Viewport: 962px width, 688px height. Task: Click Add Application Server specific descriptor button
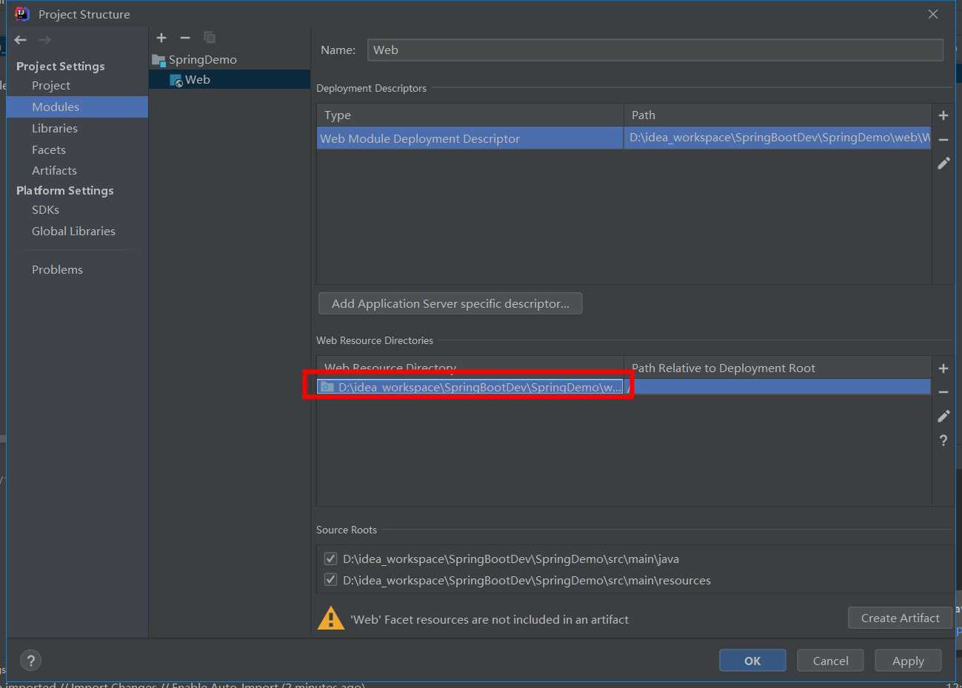(450, 303)
